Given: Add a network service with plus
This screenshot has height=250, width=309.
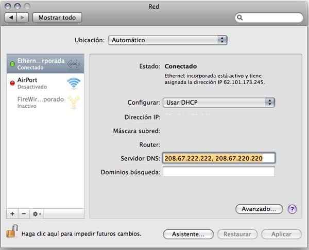Looking at the screenshot, I should [12, 214].
